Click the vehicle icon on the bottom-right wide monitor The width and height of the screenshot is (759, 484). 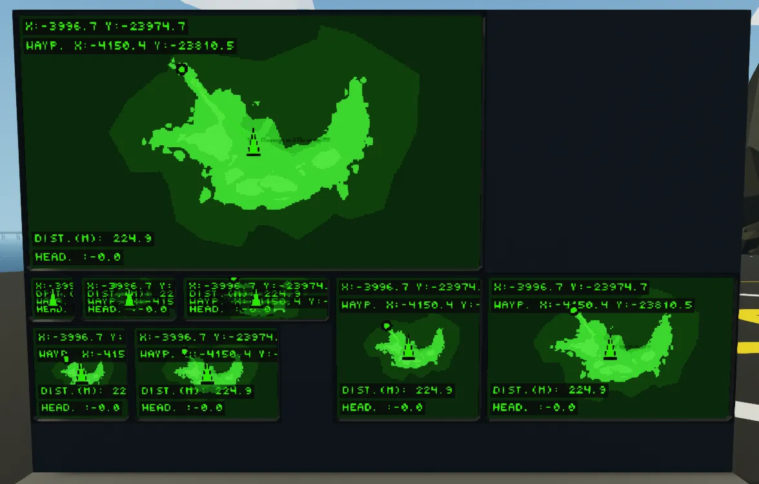click(609, 348)
